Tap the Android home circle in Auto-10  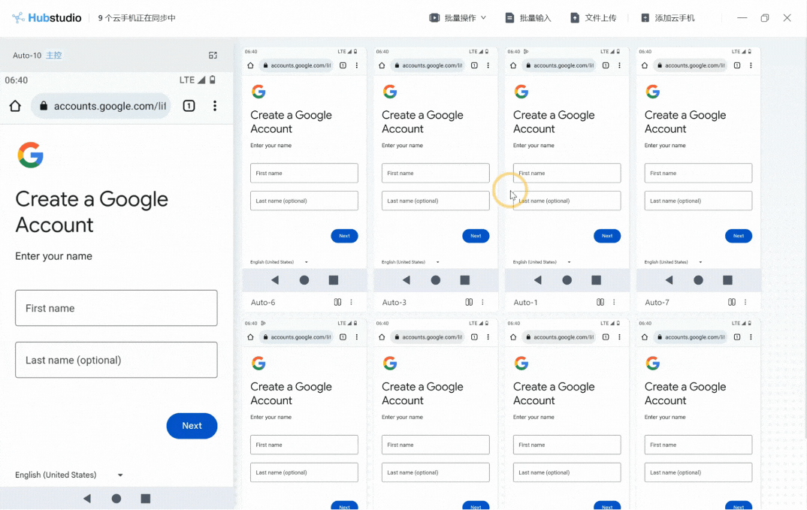(116, 498)
